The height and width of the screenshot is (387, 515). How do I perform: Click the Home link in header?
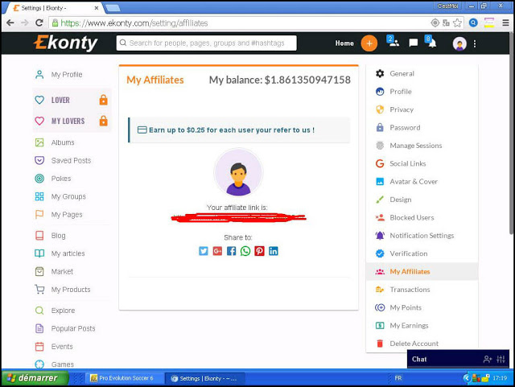click(x=344, y=43)
